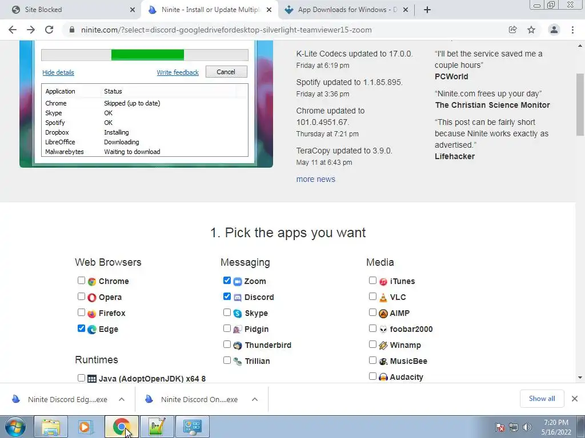Click the Audacity headphones icon
The width and height of the screenshot is (585, 438).
tap(383, 378)
